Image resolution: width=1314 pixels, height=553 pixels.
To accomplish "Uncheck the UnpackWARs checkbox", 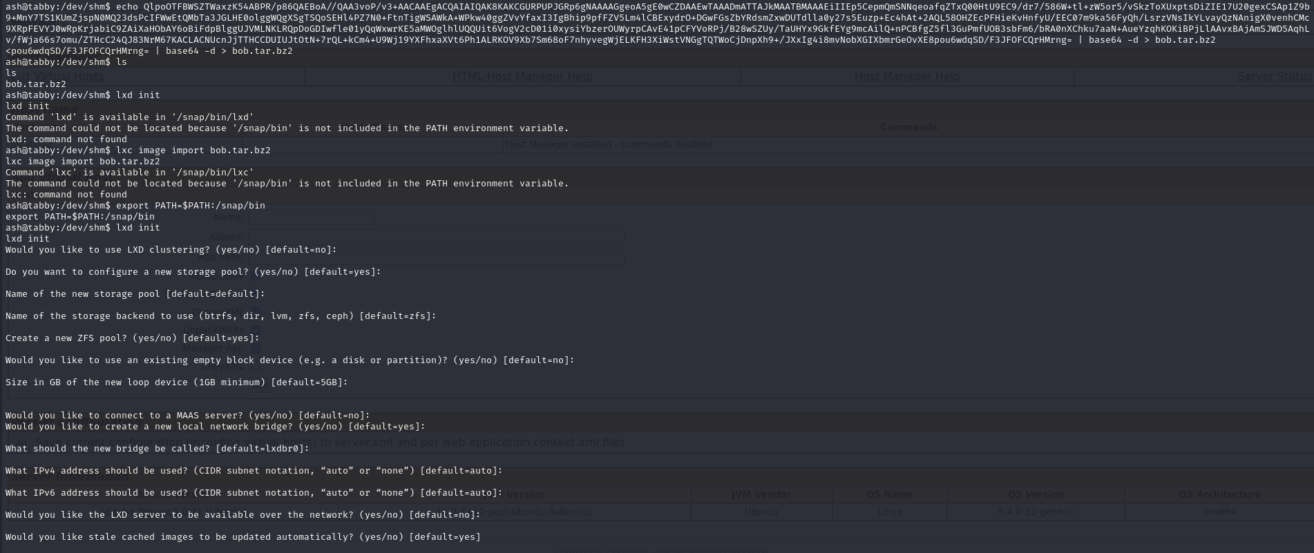I will [256, 330].
